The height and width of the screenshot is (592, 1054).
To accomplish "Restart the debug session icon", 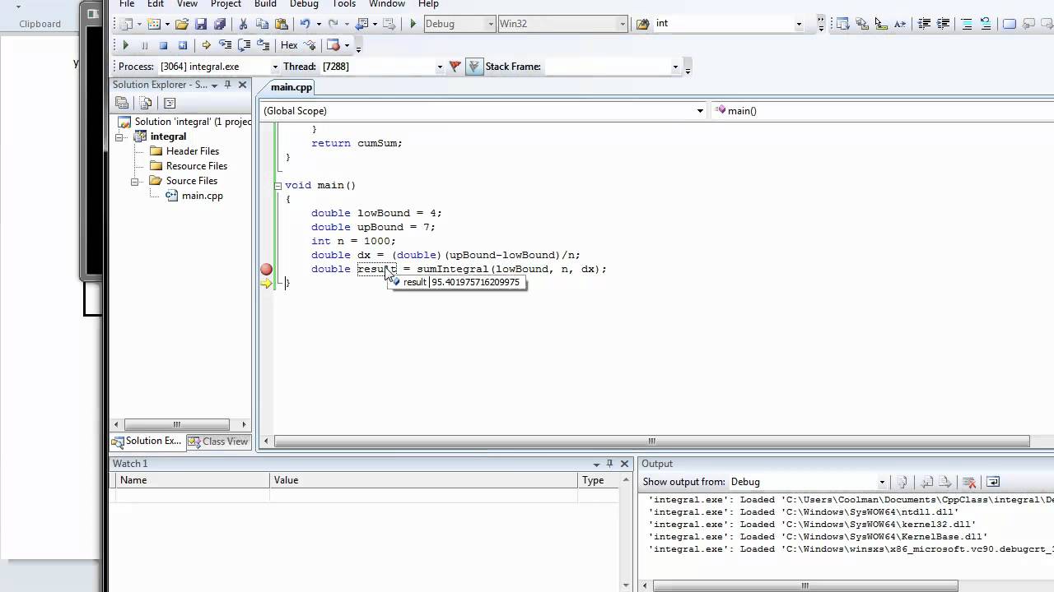I will [x=182, y=45].
